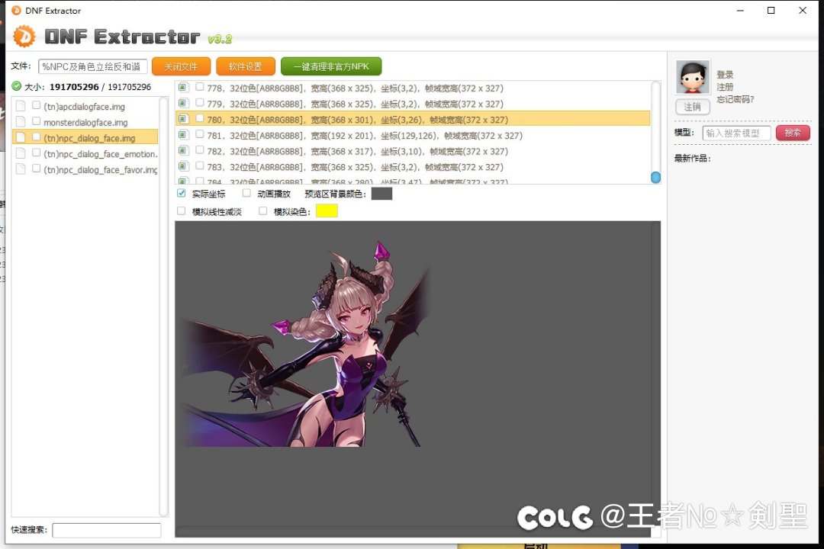Check the box on frame row 783
824x549 pixels.
point(200,165)
